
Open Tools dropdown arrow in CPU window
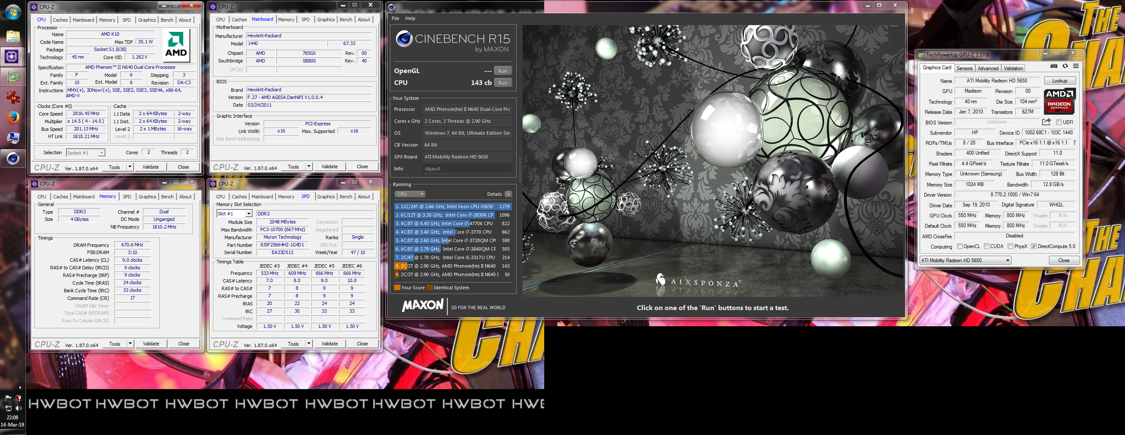tap(130, 167)
